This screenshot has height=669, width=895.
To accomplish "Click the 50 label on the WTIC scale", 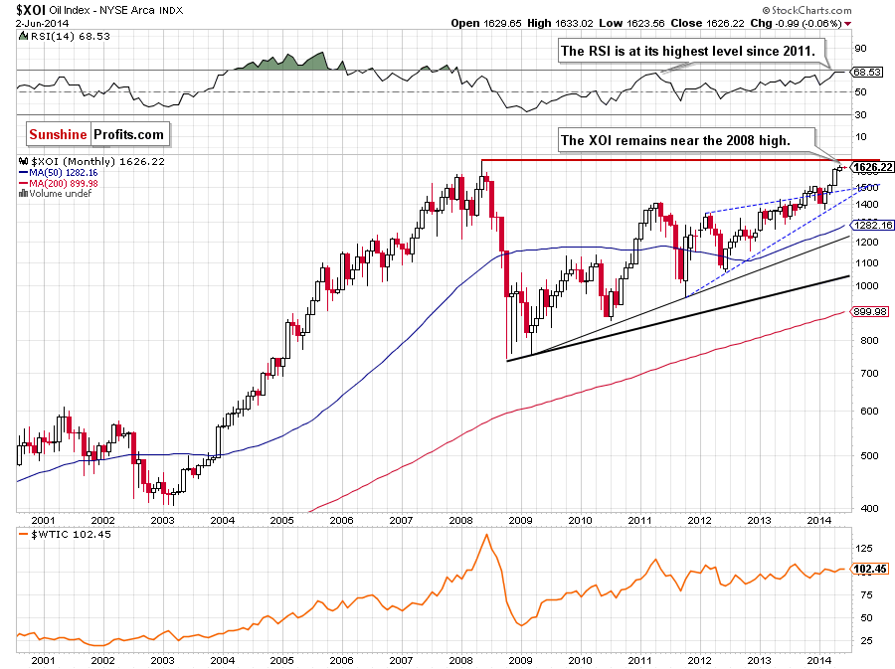I will pos(866,617).
